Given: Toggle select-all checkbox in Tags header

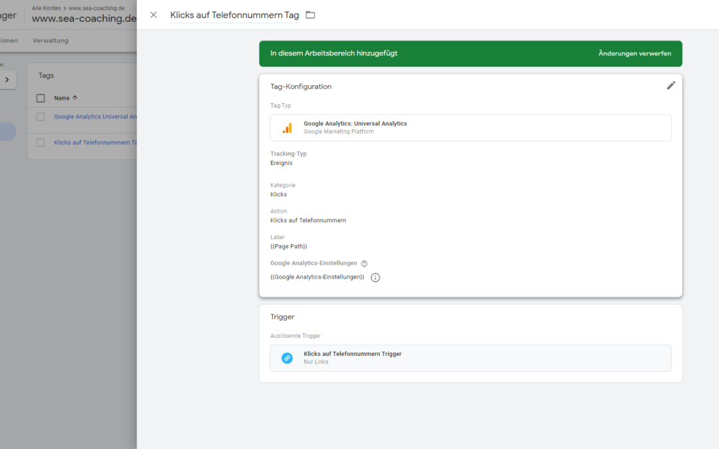Looking at the screenshot, I should [x=41, y=98].
